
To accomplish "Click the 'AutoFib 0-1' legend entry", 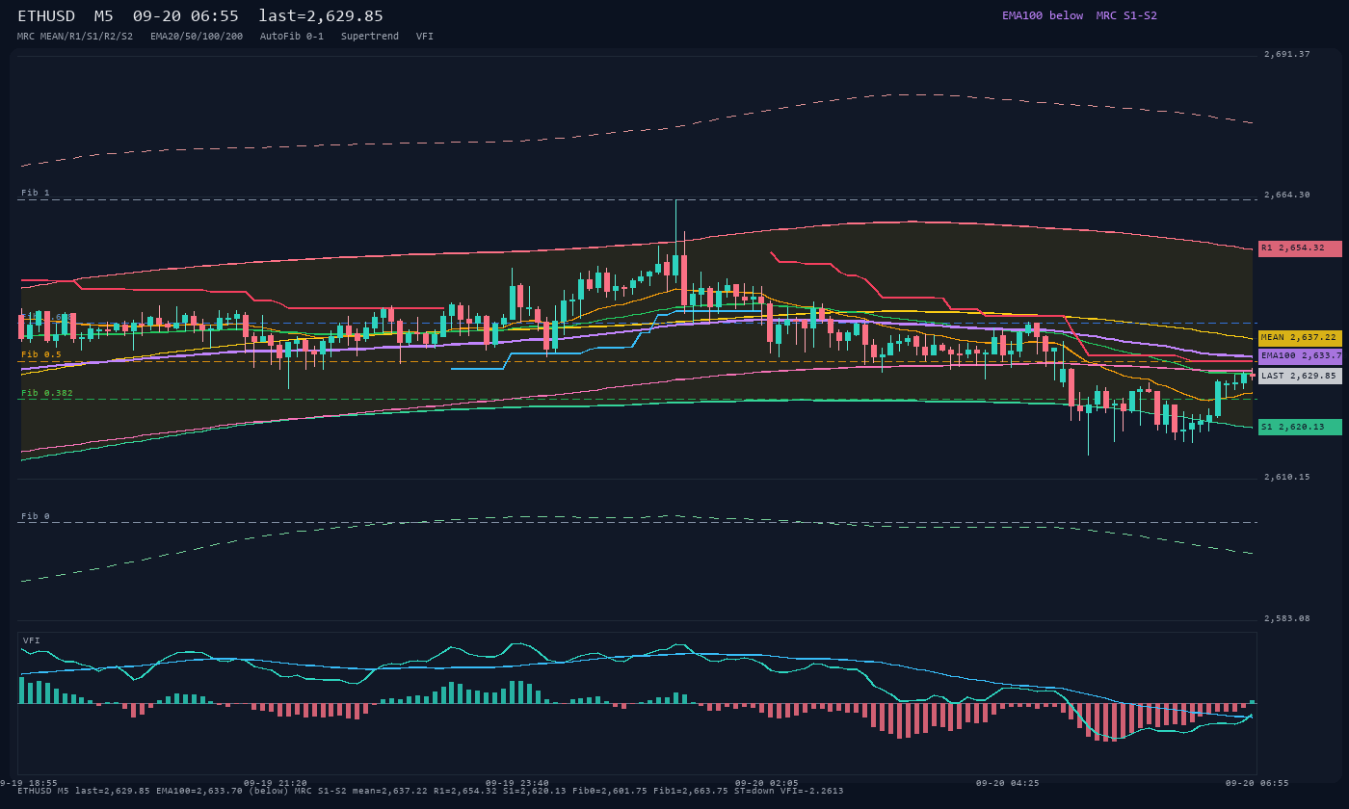I will tap(292, 36).
